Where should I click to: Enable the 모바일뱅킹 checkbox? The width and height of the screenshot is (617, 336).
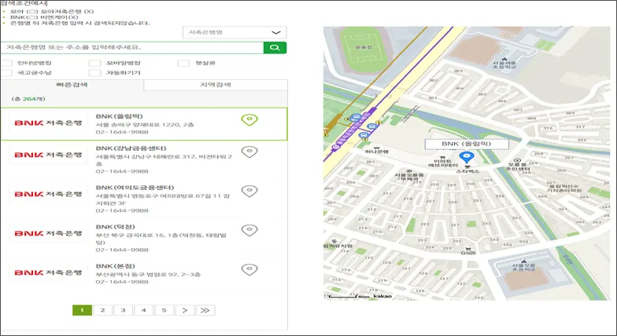(x=94, y=63)
